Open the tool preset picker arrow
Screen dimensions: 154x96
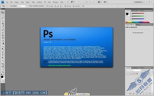[x=6, y=6]
